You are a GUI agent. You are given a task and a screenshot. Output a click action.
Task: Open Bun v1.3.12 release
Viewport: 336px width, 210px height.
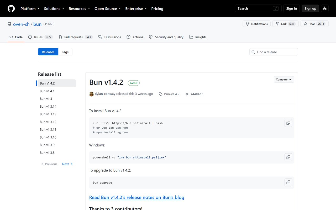pos(57,122)
